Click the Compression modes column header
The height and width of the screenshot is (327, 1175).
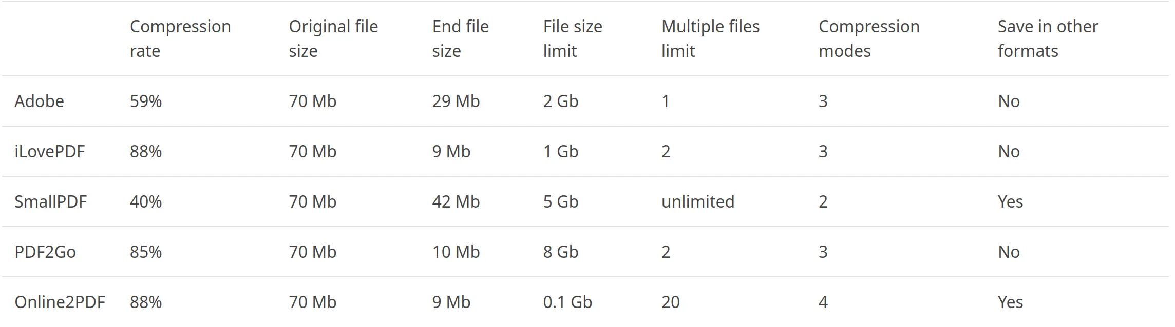point(869,38)
